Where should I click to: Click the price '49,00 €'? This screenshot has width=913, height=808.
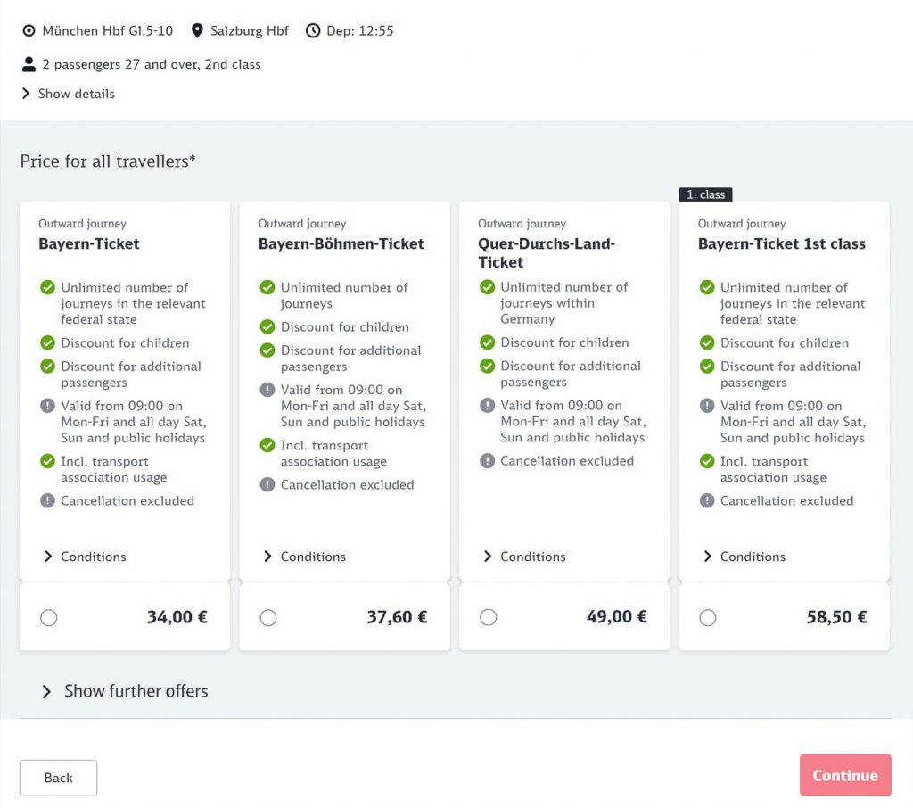(x=617, y=616)
